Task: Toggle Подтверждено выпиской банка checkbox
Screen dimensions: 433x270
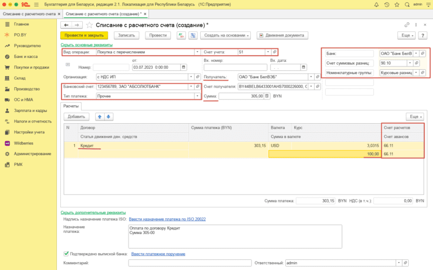Action: [x=67, y=254]
